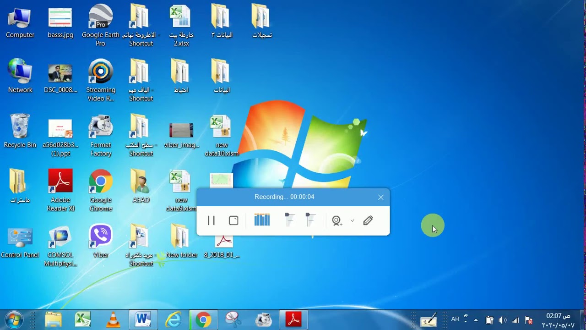Select Streaming Video Recorder shortcut
This screenshot has height=330, width=586.
[101, 80]
